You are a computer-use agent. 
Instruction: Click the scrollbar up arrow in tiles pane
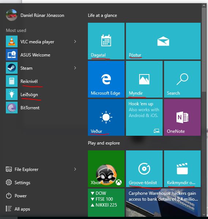tap(204, 6)
